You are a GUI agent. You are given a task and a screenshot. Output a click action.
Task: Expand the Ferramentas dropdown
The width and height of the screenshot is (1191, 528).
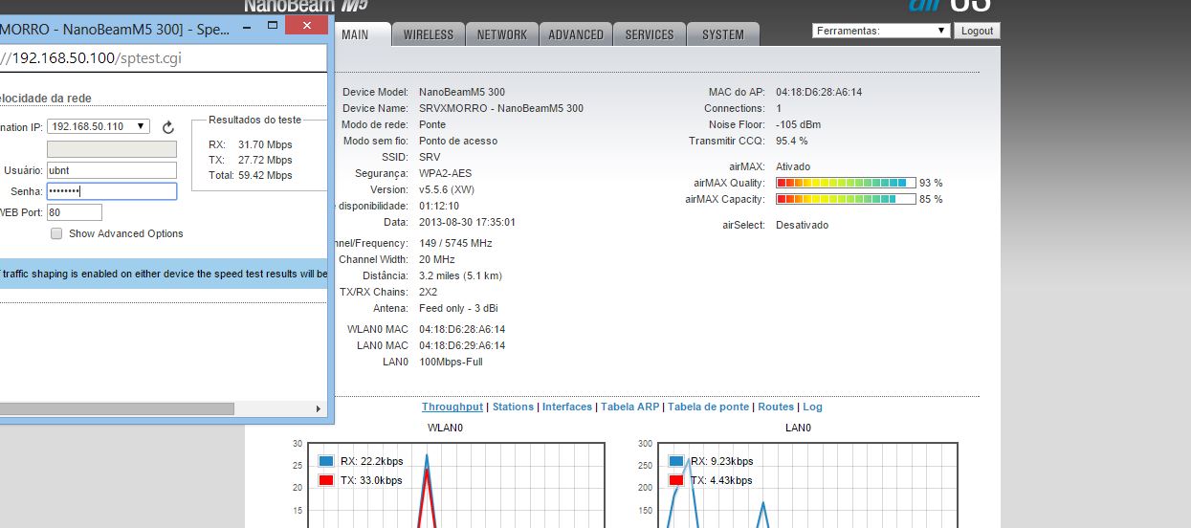[x=881, y=31]
